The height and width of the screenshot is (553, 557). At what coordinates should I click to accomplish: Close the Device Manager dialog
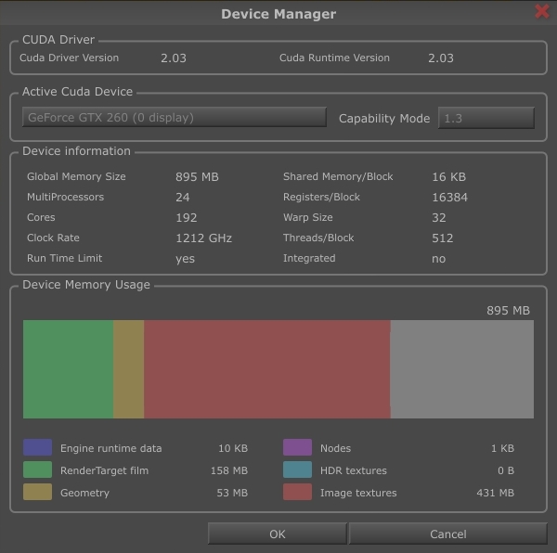point(542,12)
